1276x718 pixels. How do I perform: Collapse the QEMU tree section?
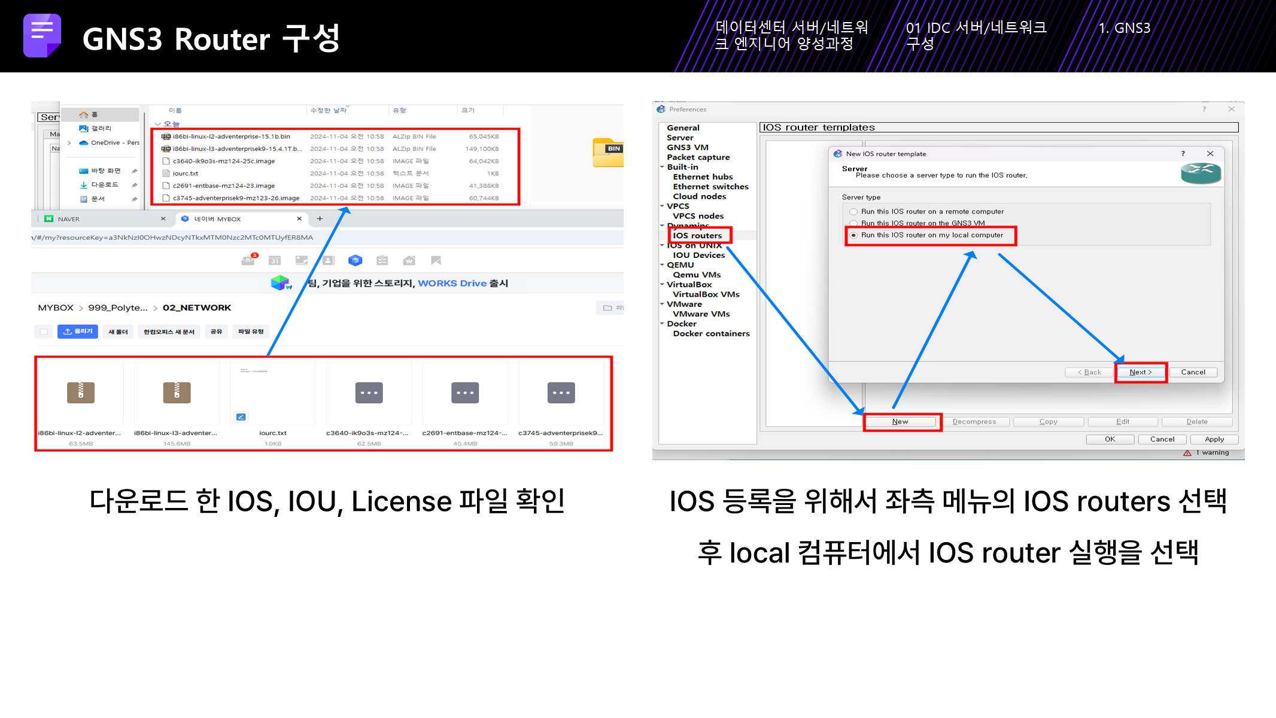[662, 265]
